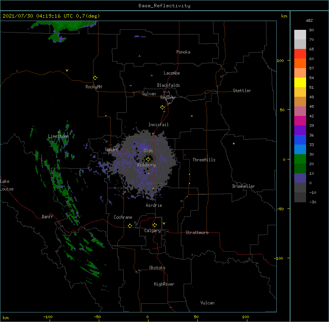Click the Calgary city label
The image size is (329, 322).
pos(152,231)
